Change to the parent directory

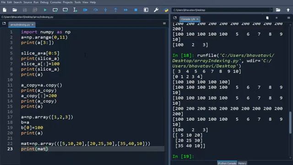[x=288, y=10]
